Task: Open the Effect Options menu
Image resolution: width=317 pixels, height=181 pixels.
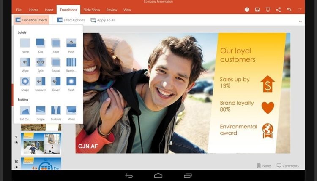Action: coord(71,20)
